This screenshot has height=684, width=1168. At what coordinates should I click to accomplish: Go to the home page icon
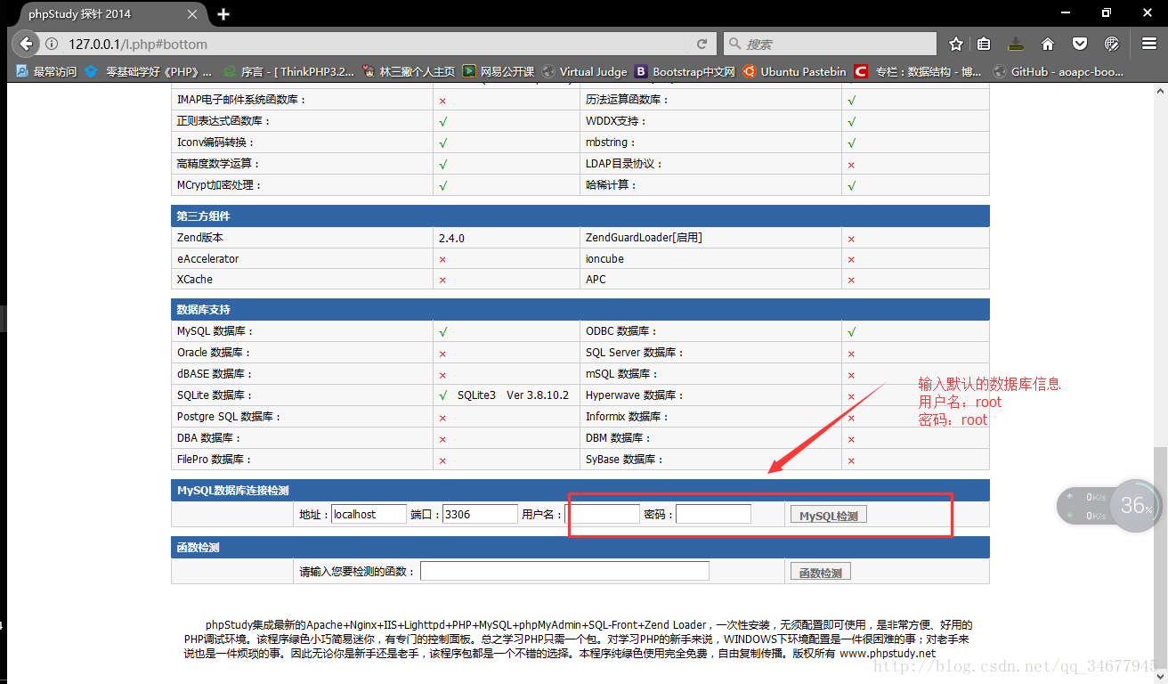click(x=1048, y=44)
